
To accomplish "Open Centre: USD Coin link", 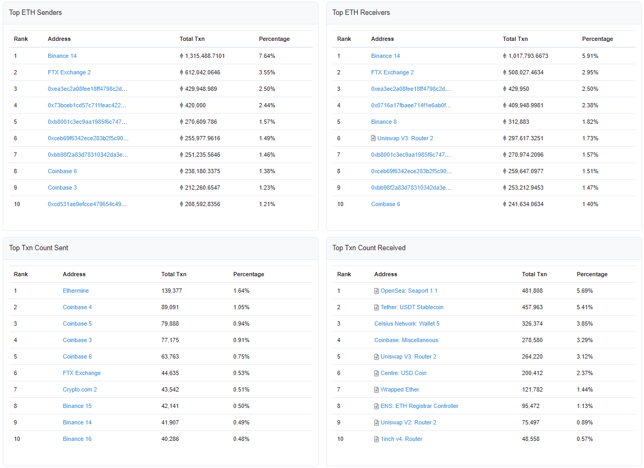I will pos(404,373).
